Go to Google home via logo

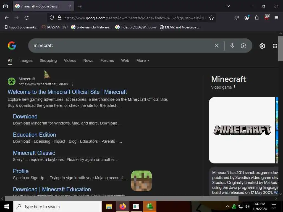12,46
